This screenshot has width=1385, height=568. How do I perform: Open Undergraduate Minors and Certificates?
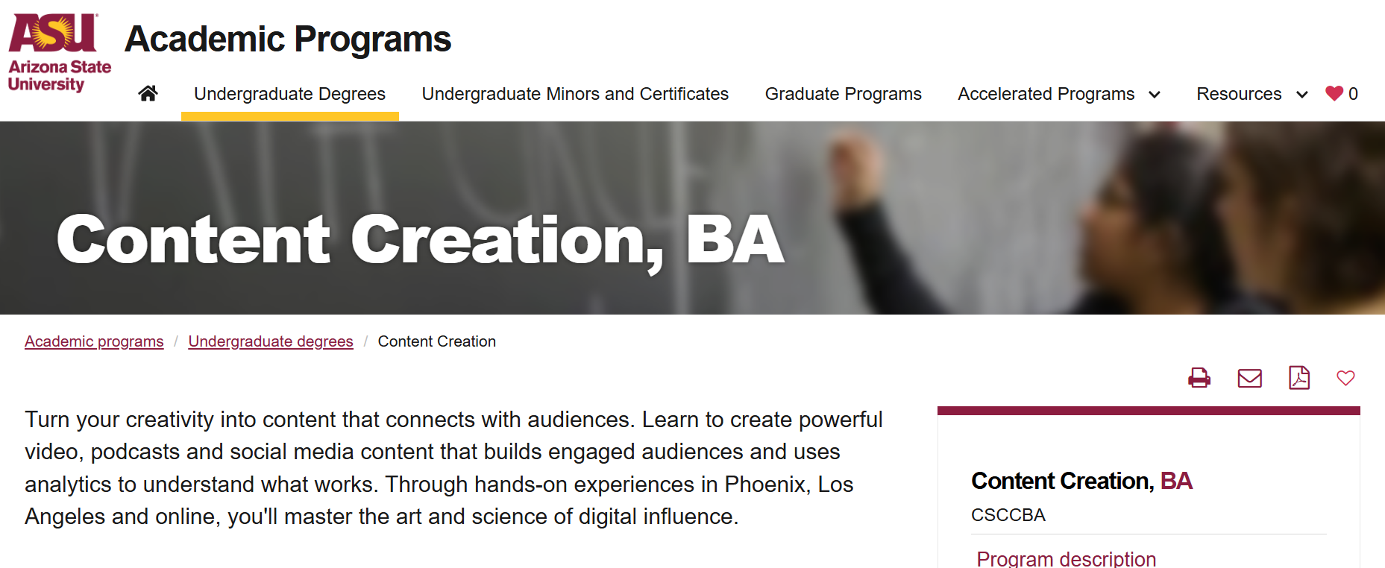tap(575, 94)
